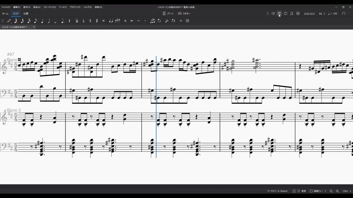The height and width of the screenshot is (198, 353).
Task: Open the 表示(V) menu
Action: (x=27, y=7)
